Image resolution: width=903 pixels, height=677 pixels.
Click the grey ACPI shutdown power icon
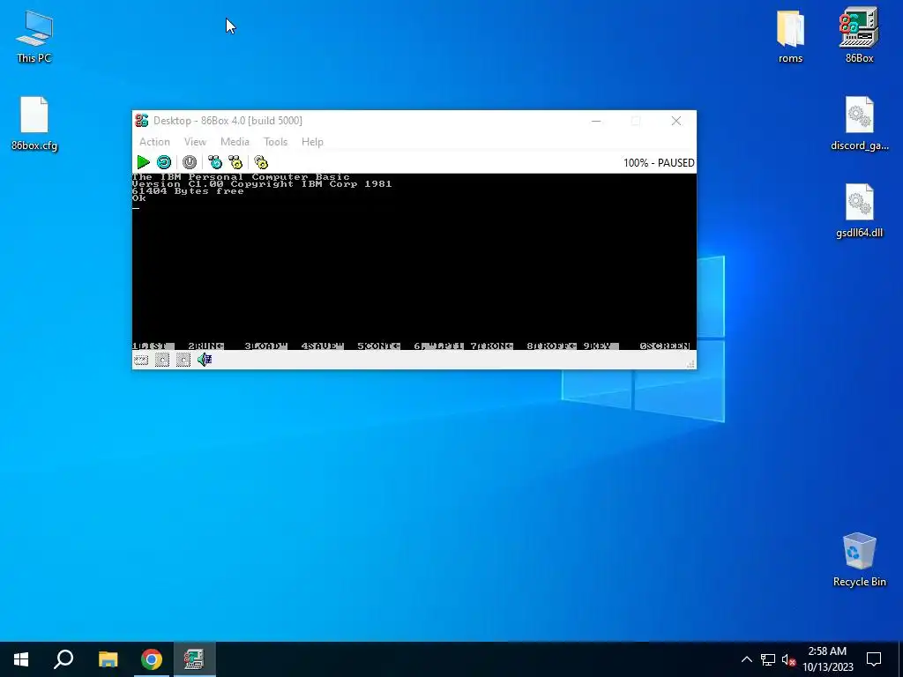[190, 162]
